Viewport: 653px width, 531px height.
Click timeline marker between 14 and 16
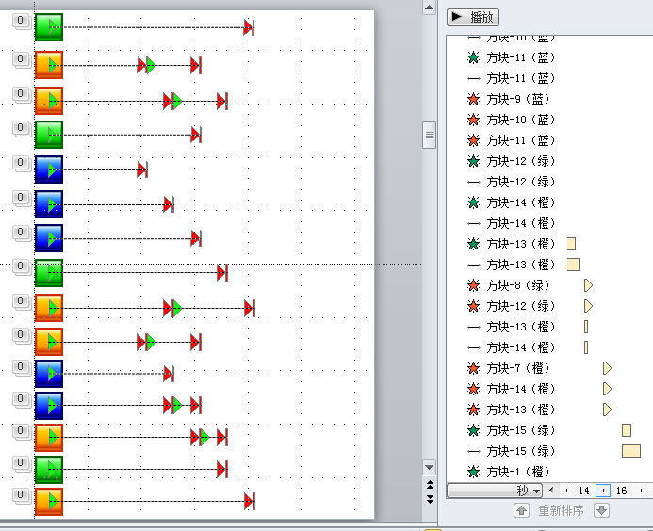point(603,491)
